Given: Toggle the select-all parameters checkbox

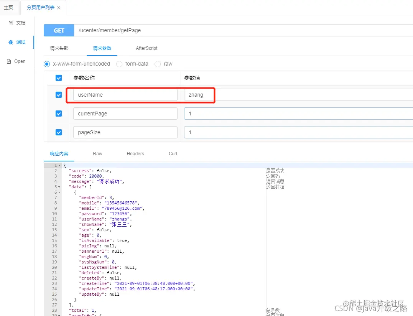Looking at the screenshot, I should coord(59,78).
